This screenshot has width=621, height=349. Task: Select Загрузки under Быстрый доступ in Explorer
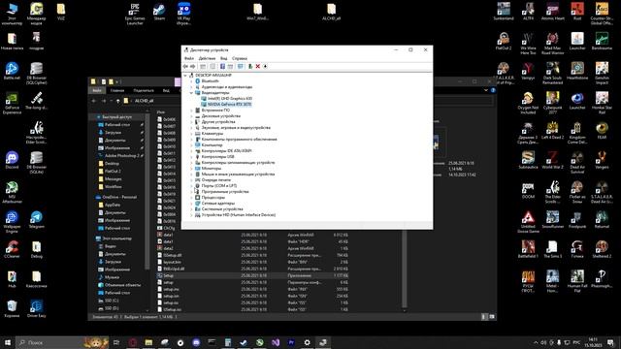(113, 133)
